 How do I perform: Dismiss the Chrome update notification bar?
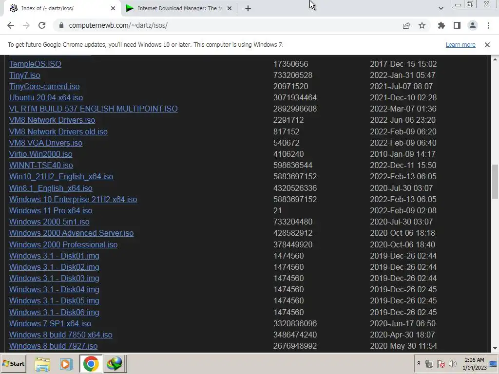click(x=487, y=45)
